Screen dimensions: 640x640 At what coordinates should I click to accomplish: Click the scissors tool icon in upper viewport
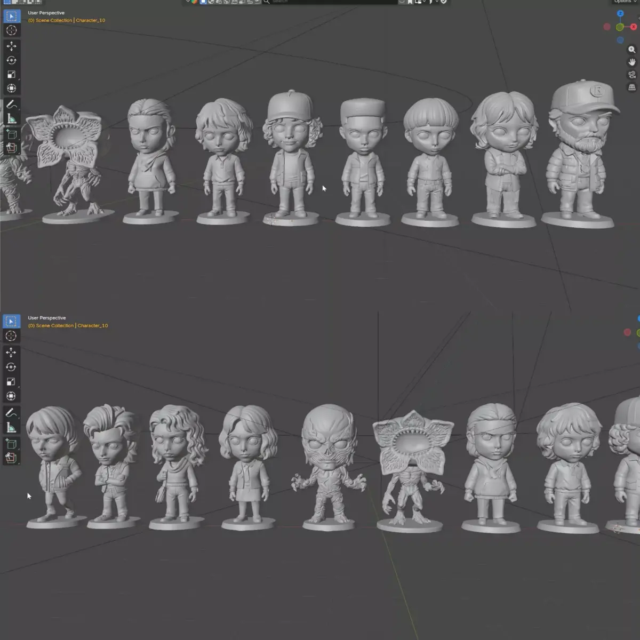tap(11, 148)
